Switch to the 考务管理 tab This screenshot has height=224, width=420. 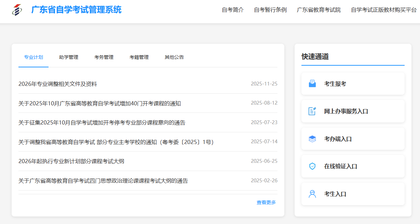coord(104,57)
